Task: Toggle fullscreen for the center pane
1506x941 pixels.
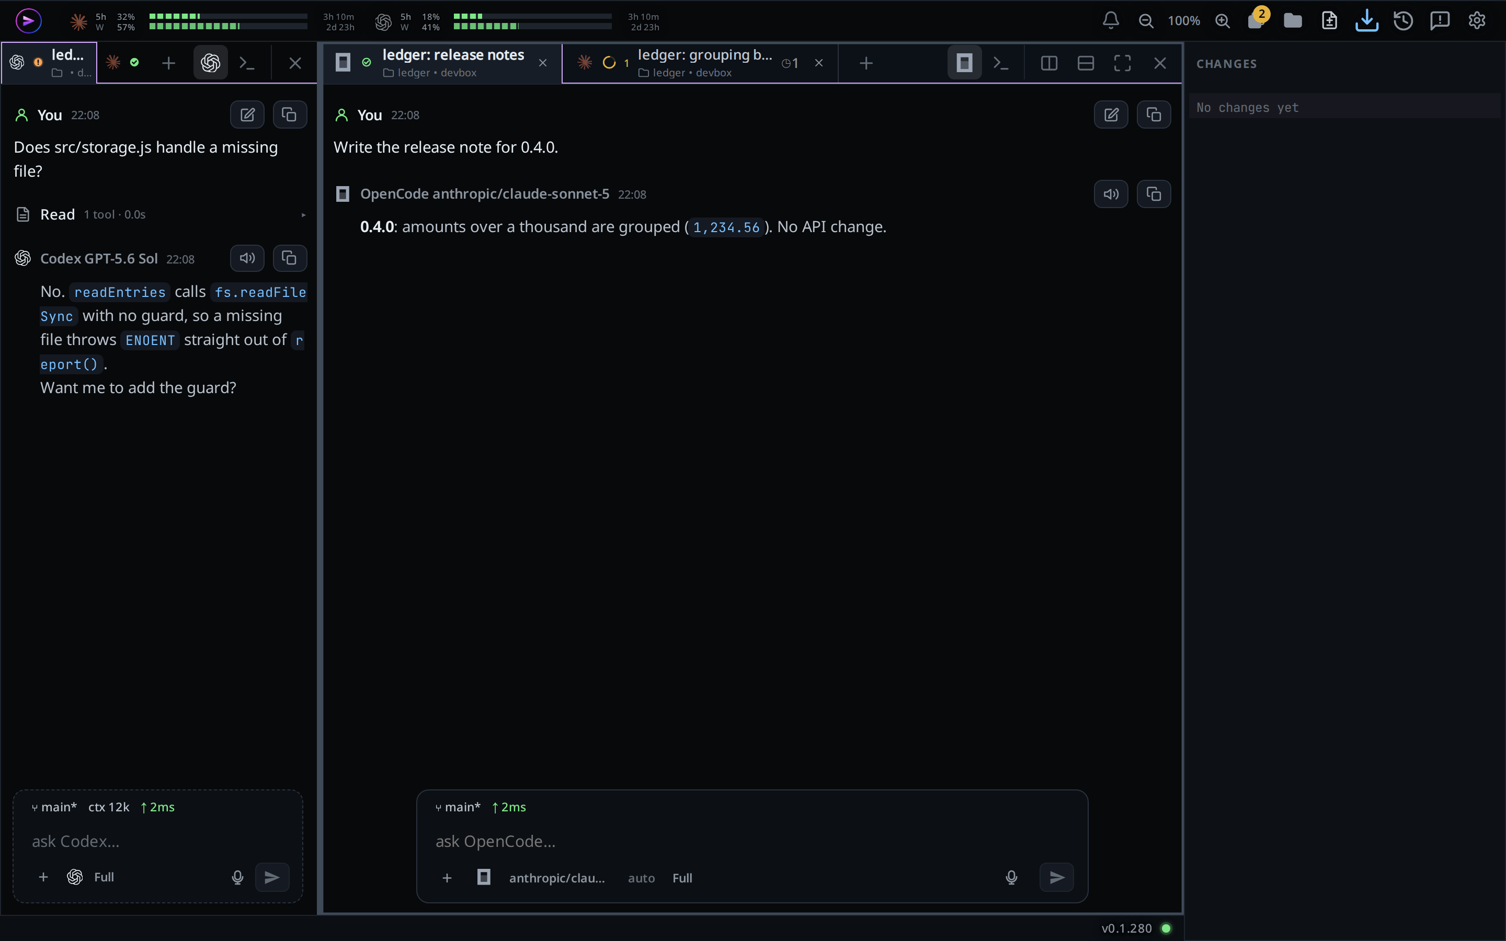Action: (1122, 63)
